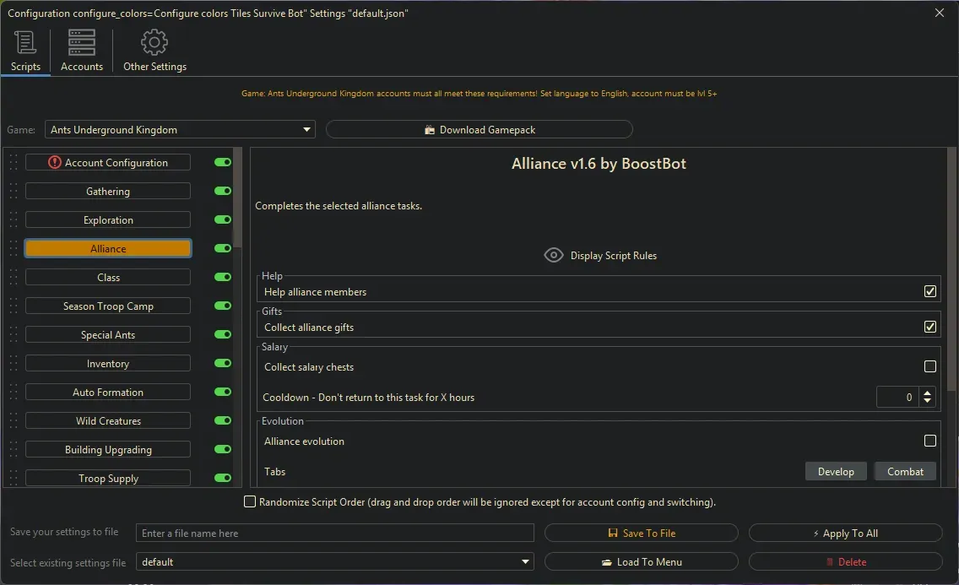Screen dimensions: 959x585
Task: Disable the Exploration script toggle
Action: click(223, 220)
